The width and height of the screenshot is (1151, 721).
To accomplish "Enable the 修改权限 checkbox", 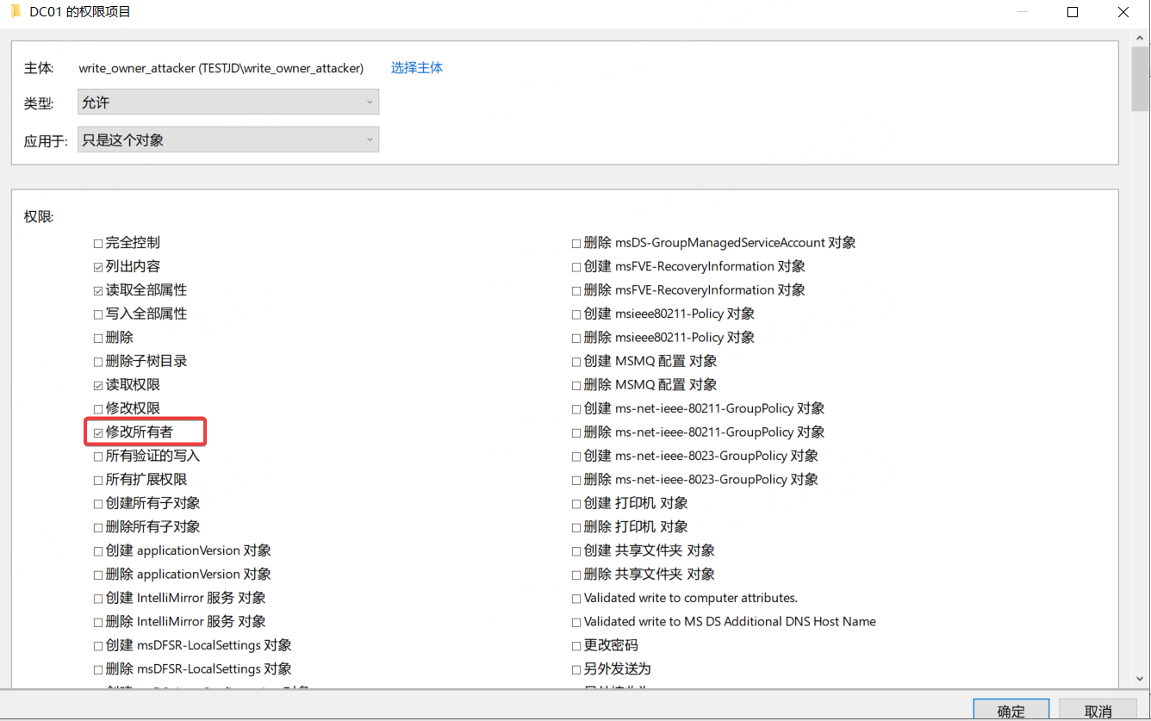I will pyautogui.click(x=98, y=409).
